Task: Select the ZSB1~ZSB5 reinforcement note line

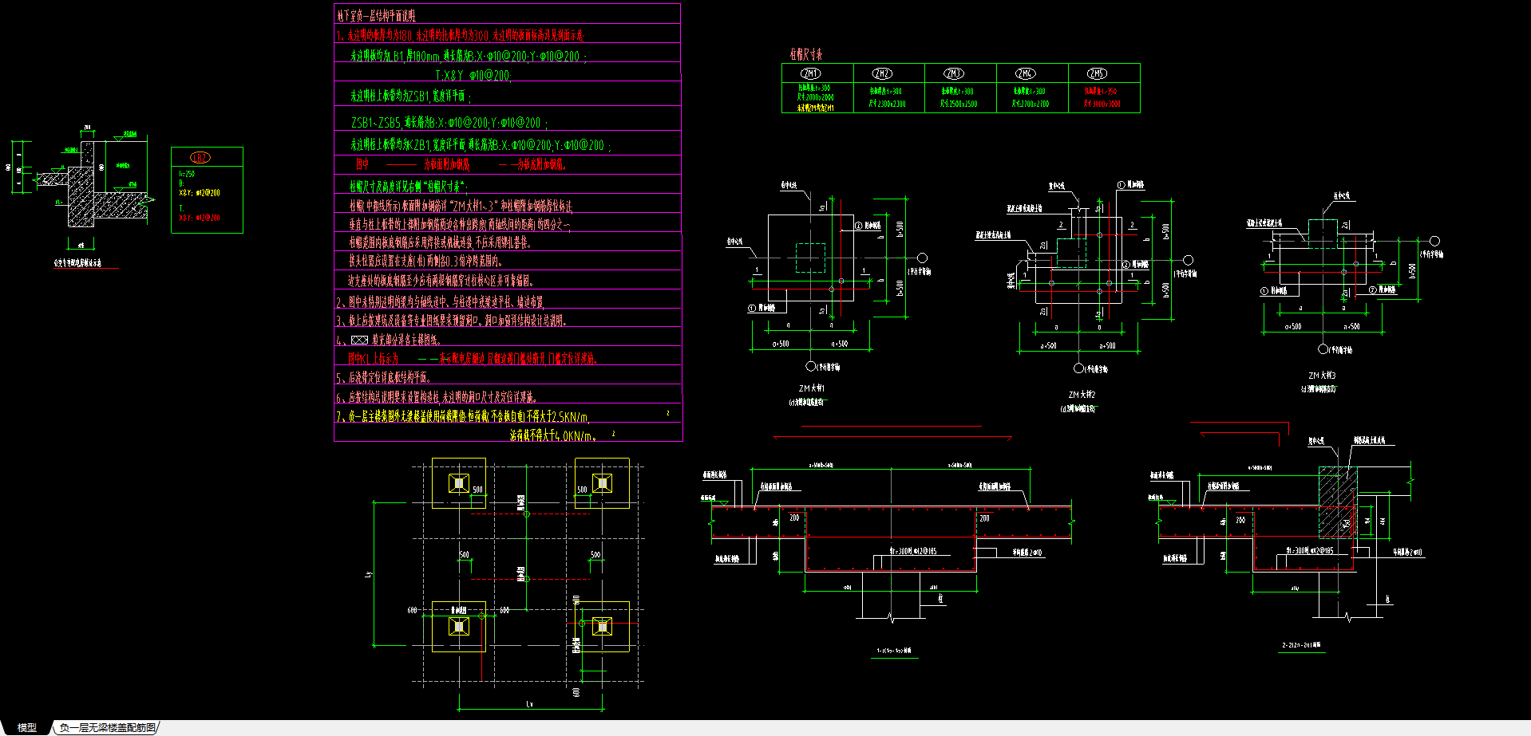Action: point(449,123)
